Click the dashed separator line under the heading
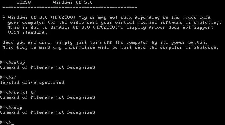 (x=70, y=7)
